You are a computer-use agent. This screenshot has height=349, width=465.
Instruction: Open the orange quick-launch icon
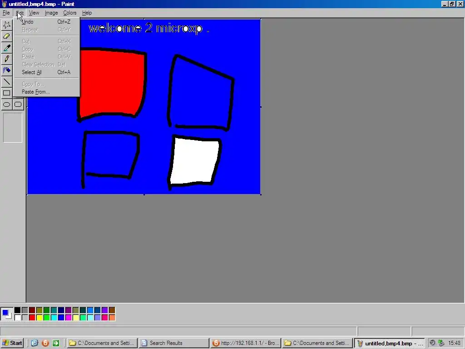click(x=45, y=343)
